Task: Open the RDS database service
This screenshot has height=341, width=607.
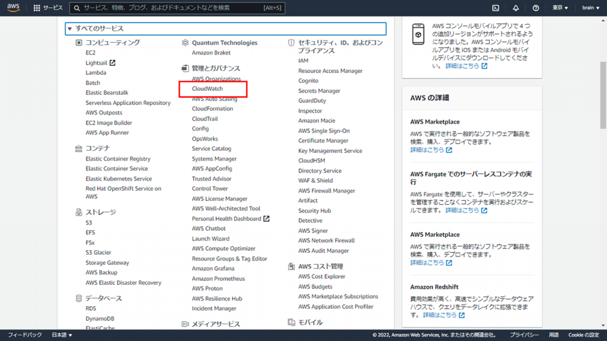Action: (91, 308)
